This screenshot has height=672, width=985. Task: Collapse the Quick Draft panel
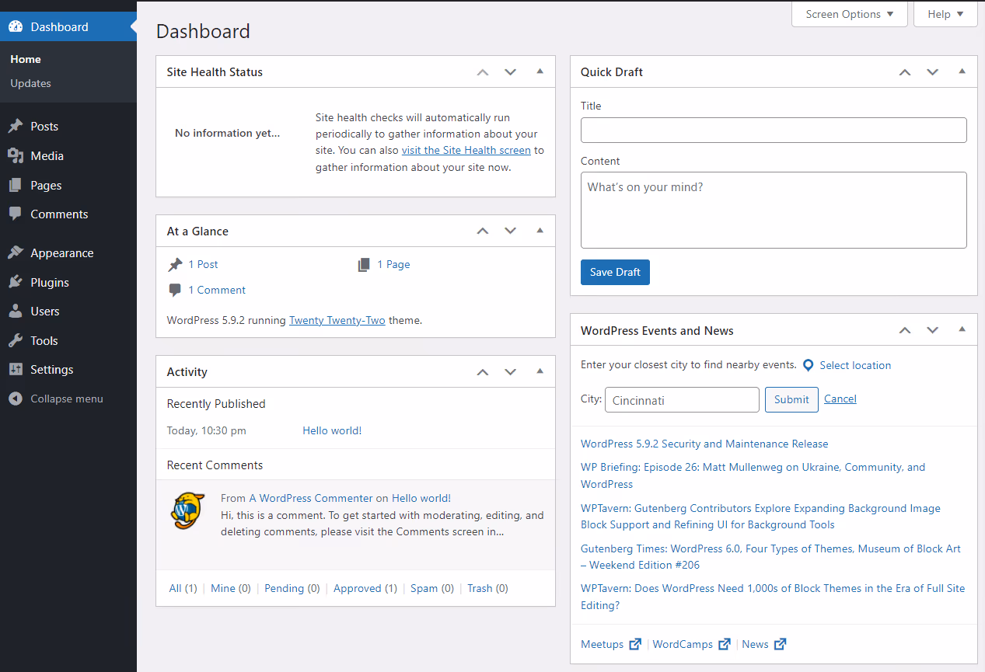(x=962, y=71)
